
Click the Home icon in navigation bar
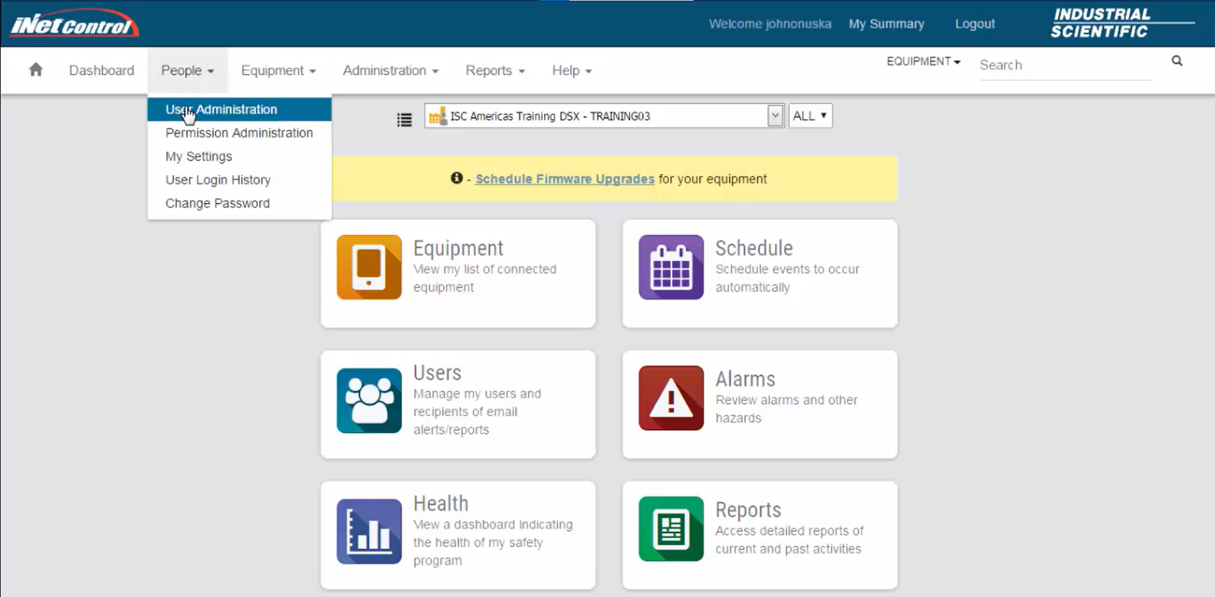pos(36,69)
